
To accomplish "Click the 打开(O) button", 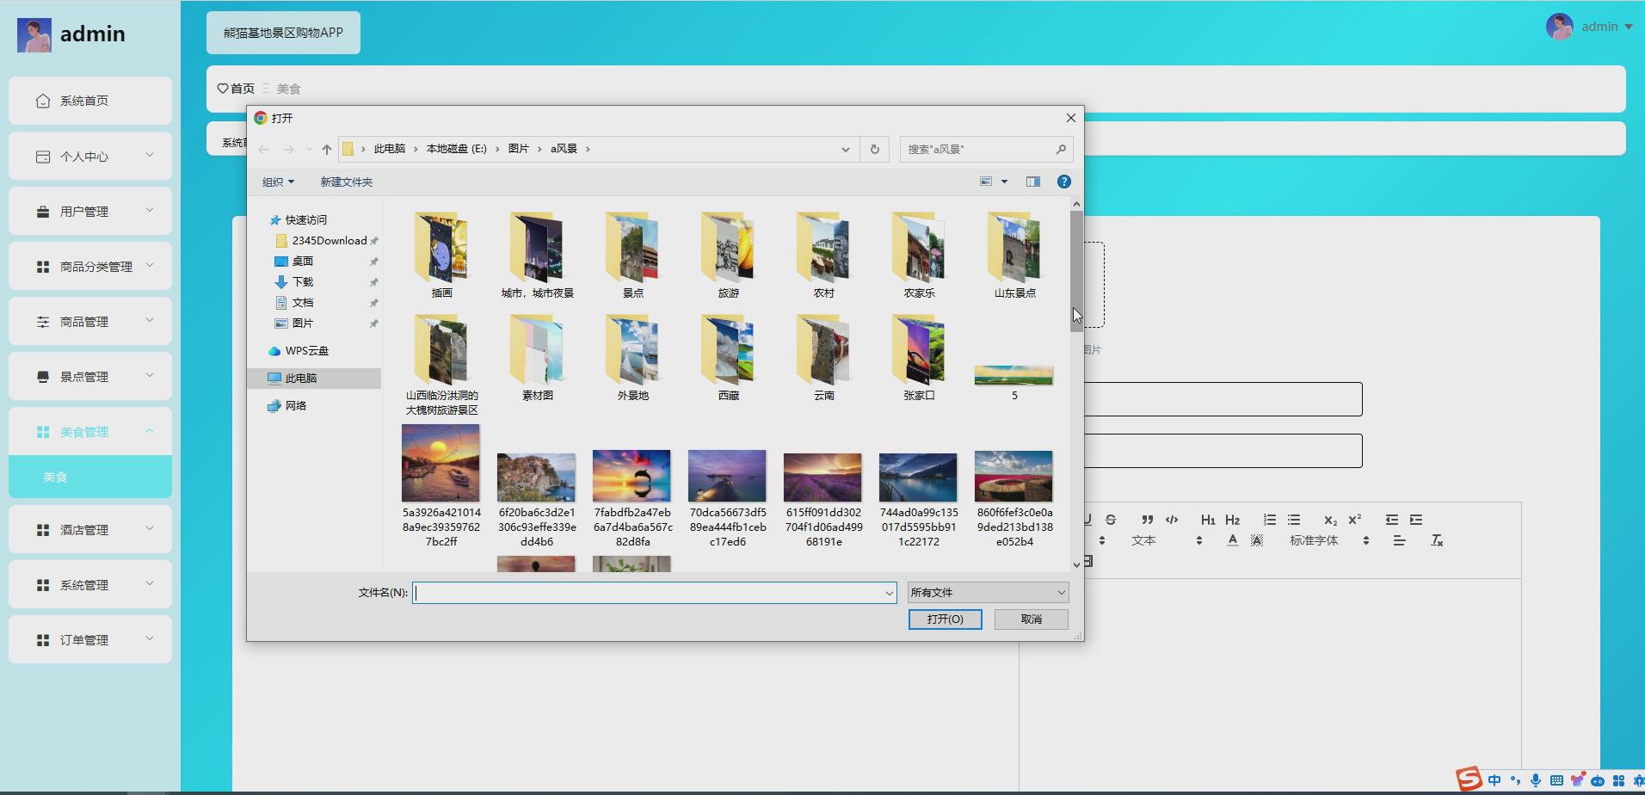I will 944,619.
